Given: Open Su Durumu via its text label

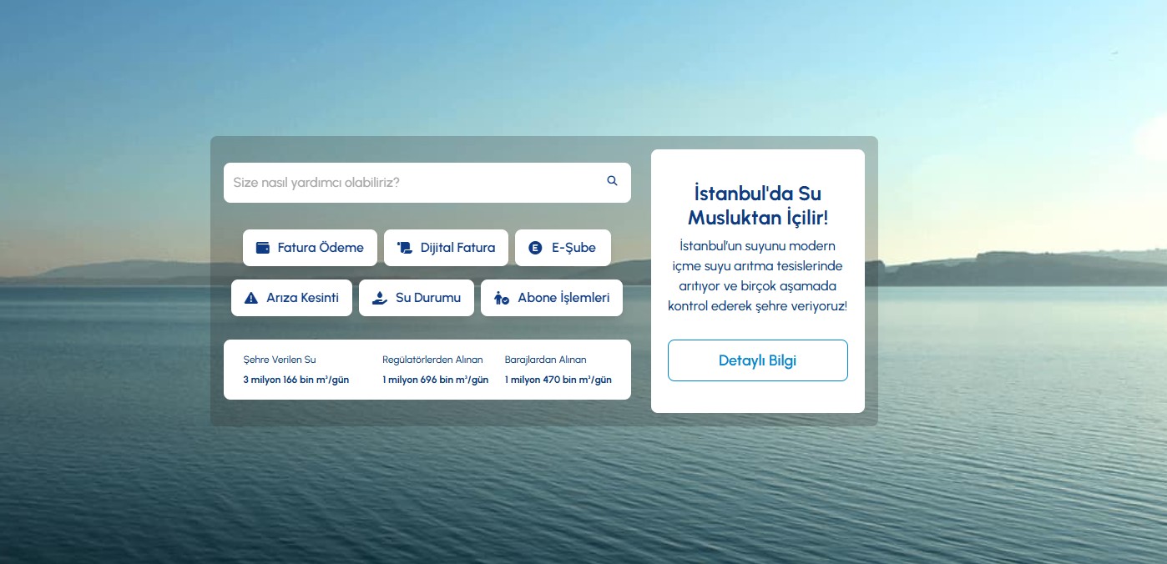Looking at the screenshot, I should [x=427, y=298].
